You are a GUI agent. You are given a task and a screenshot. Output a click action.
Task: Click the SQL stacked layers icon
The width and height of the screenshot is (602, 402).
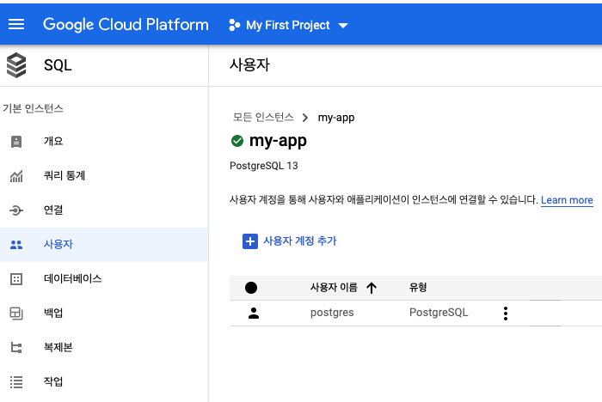click(16, 65)
